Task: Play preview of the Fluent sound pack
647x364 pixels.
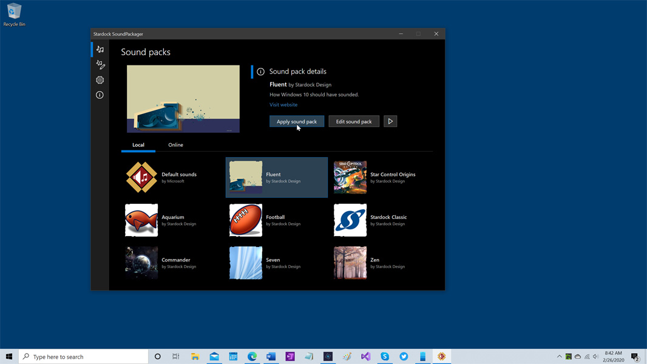Action: tap(390, 121)
